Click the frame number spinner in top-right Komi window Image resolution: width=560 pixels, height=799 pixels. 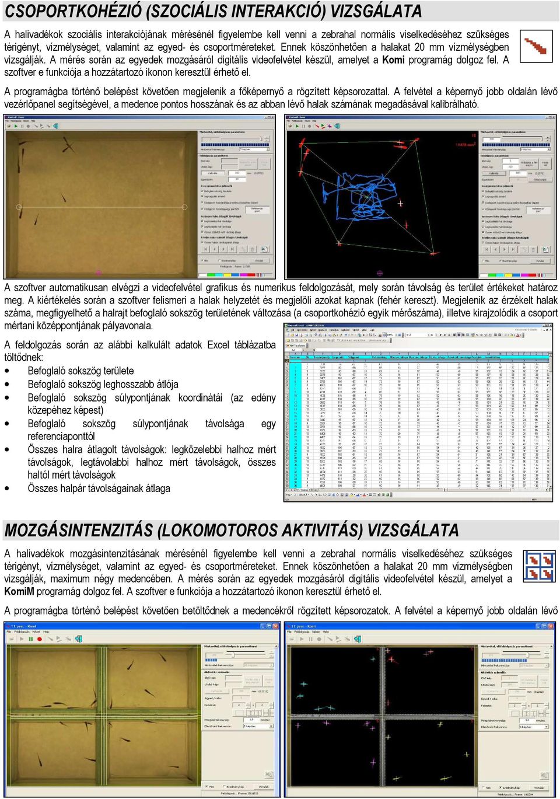tap(548, 139)
